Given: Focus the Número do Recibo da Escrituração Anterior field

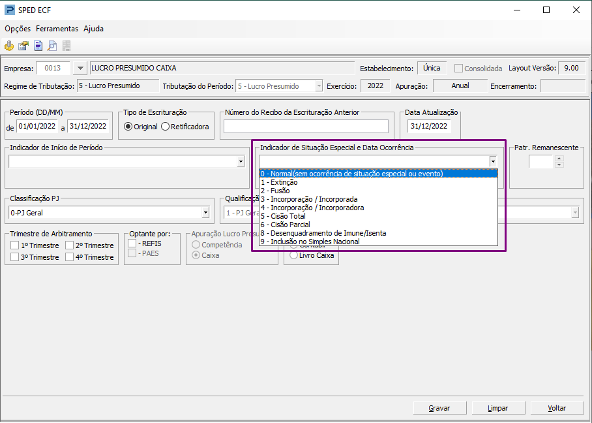Looking at the screenshot, I should (306, 126).
